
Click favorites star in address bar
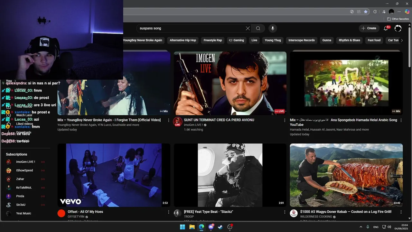click(x=366, y=12)
